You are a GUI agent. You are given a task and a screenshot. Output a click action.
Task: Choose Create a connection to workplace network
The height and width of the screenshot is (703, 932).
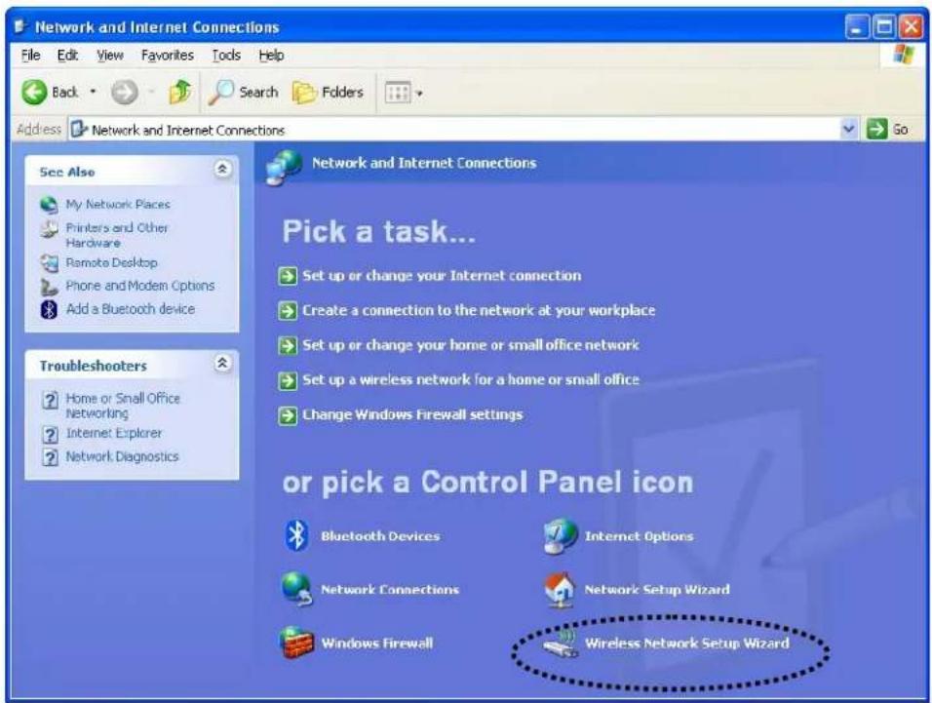point(479,310)
